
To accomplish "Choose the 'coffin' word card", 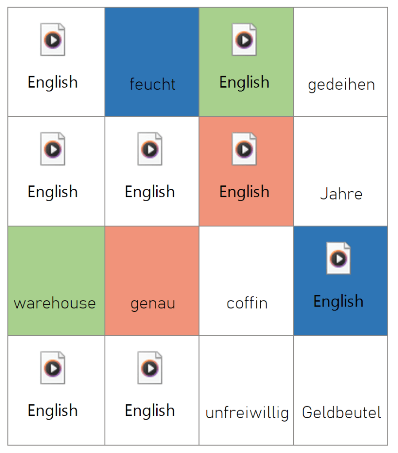I will (x=246, y=281).
